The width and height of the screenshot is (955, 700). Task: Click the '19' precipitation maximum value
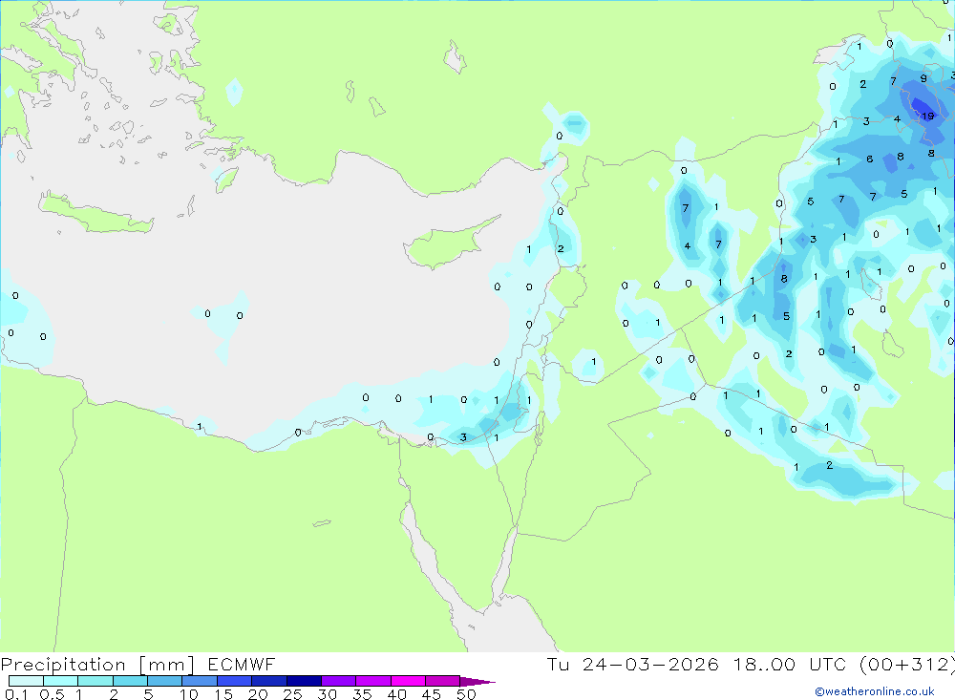click(x=927, y=116)
